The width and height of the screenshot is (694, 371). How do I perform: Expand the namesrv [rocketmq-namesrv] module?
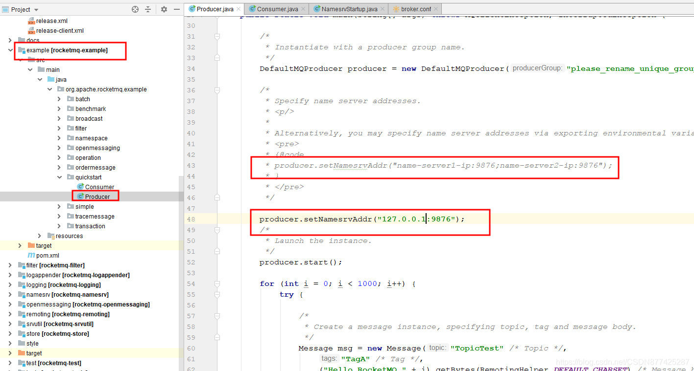pos(10,294)
